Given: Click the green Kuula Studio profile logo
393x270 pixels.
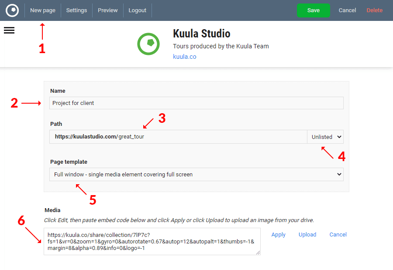Looking at the screenshot, I should (148, 44).
